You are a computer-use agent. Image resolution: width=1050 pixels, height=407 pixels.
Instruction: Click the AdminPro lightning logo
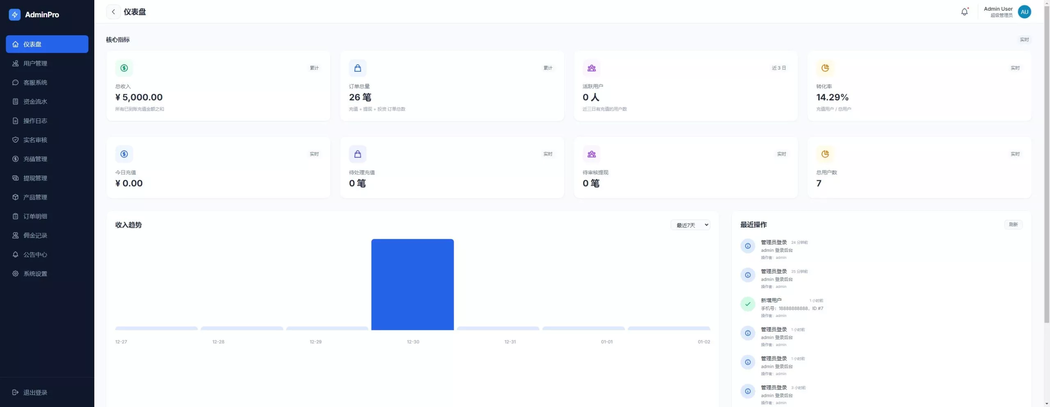(x=14, y=14)
